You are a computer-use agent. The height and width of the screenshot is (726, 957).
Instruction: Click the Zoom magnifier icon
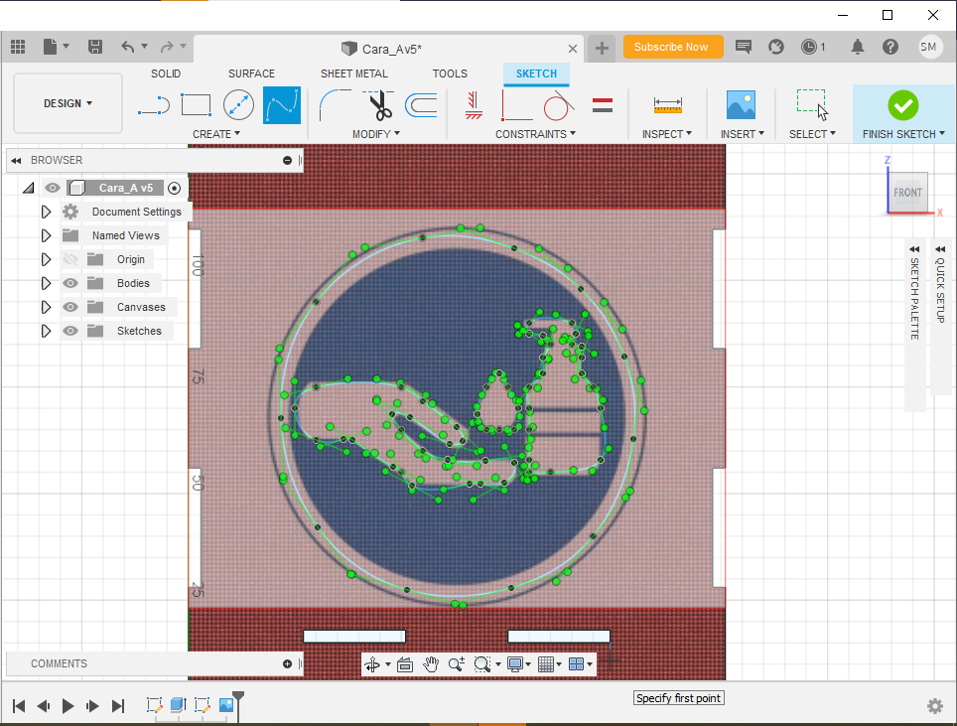tap(456, 664)
